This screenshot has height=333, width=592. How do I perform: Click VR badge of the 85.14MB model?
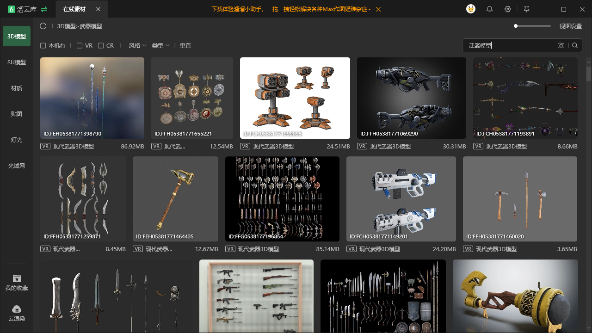230,249
